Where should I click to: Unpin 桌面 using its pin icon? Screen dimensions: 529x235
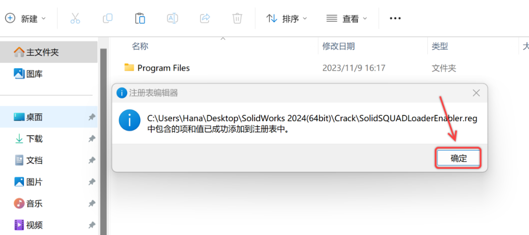[92, 117]
